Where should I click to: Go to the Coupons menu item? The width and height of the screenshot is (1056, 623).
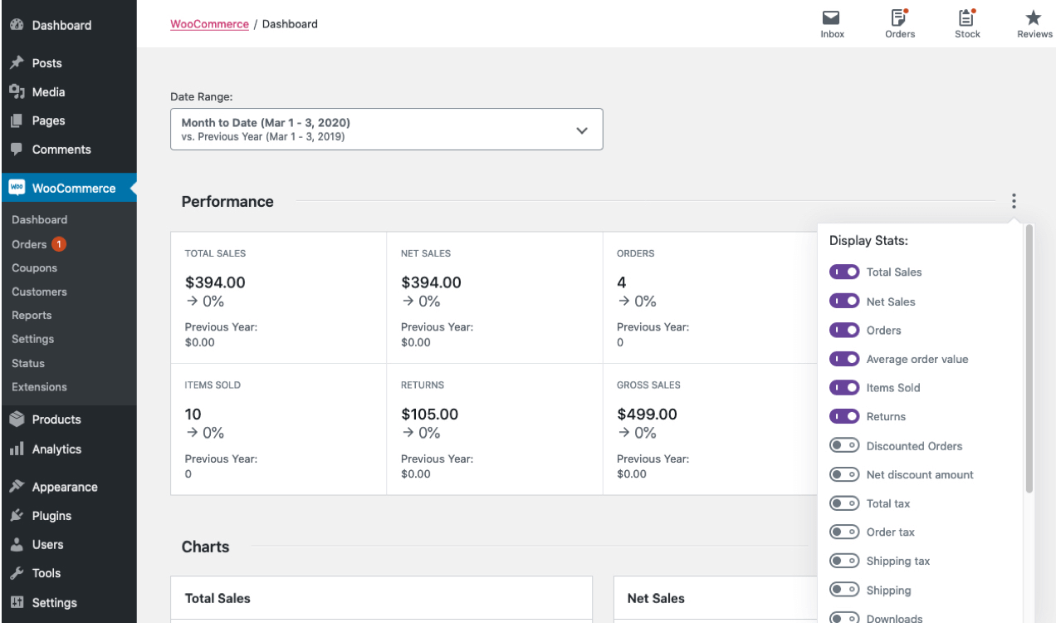(x=34, y=267)
